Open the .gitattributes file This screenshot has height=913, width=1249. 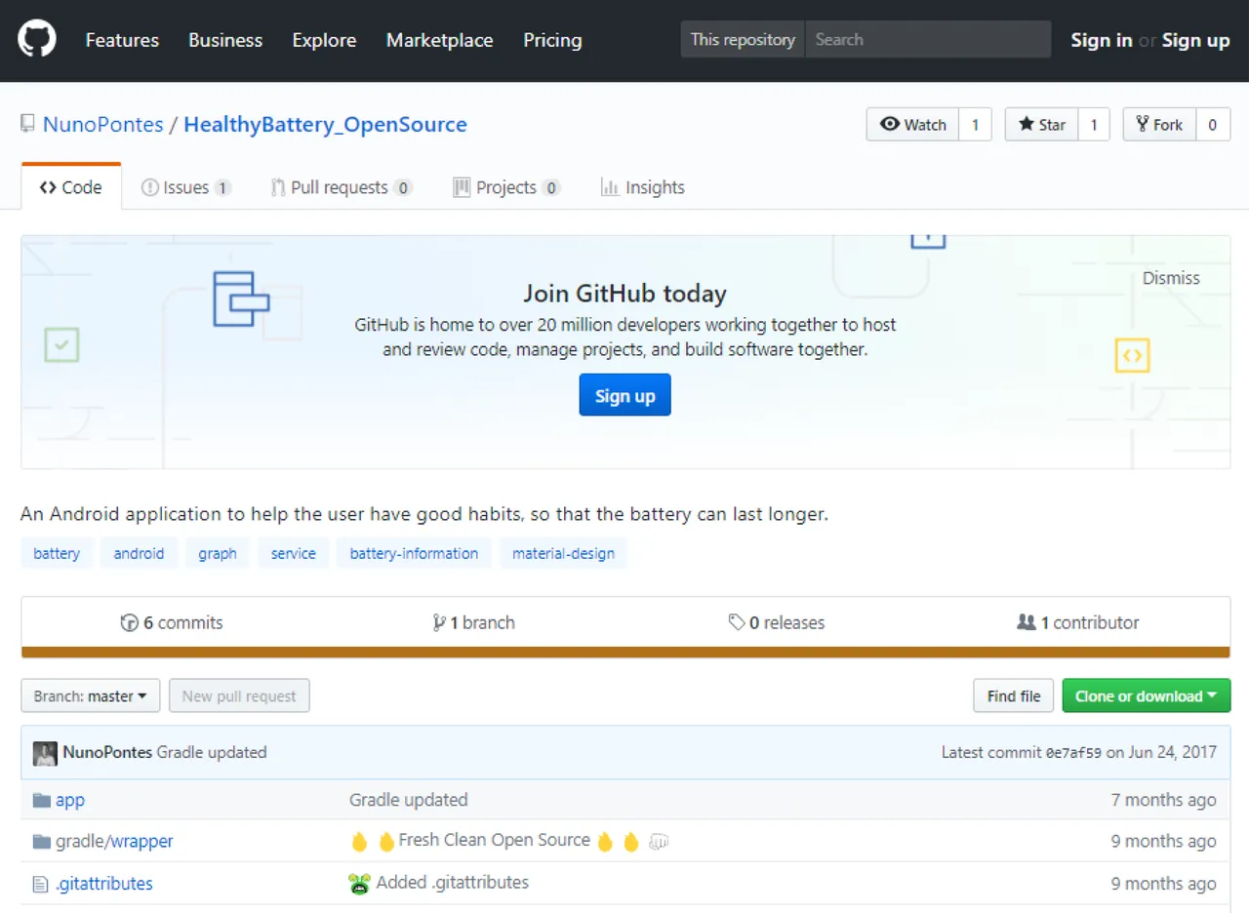pyautogui.click(x=104, y=884)
